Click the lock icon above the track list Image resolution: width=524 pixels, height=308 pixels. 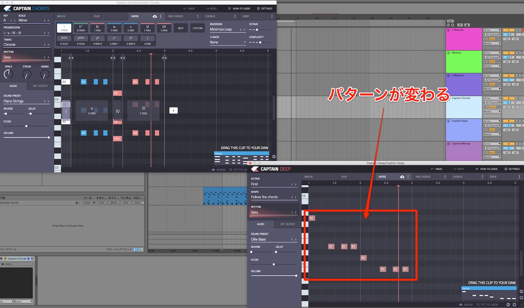pos(467,25)
